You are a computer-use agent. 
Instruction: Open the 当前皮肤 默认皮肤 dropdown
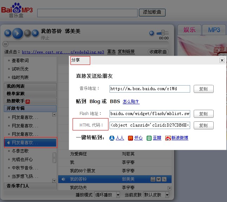156,195
